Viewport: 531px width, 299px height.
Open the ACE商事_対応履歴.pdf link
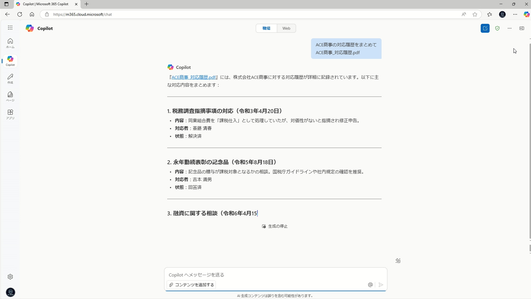pyautogui.click(x=194, y=77)
